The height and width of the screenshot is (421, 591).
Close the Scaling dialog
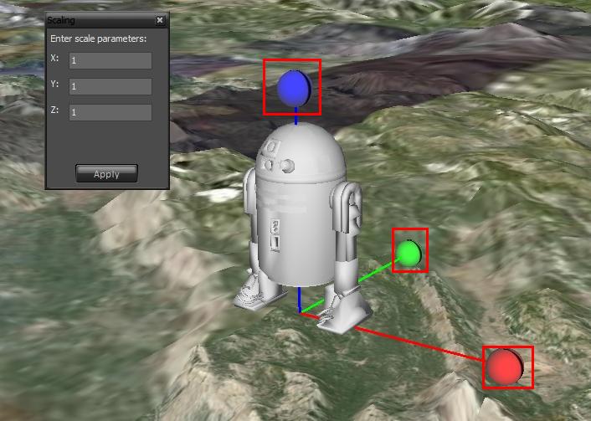[160, 20]
